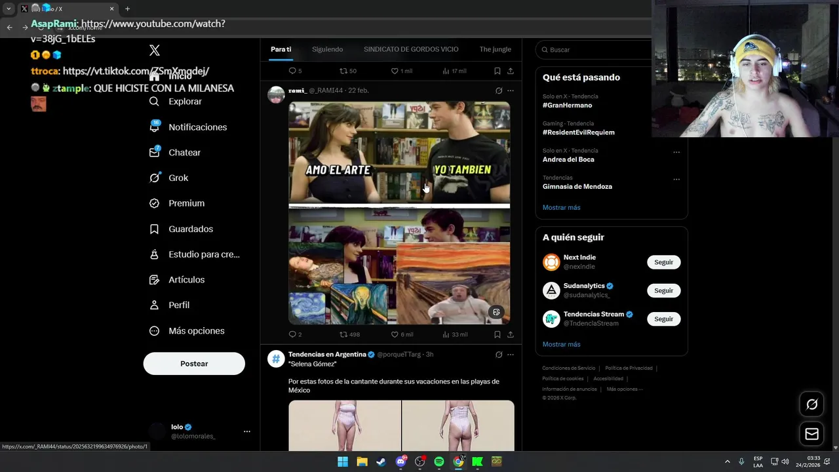
Task: Open Notificaciones in the sidebar
Action: coord(188,127)
